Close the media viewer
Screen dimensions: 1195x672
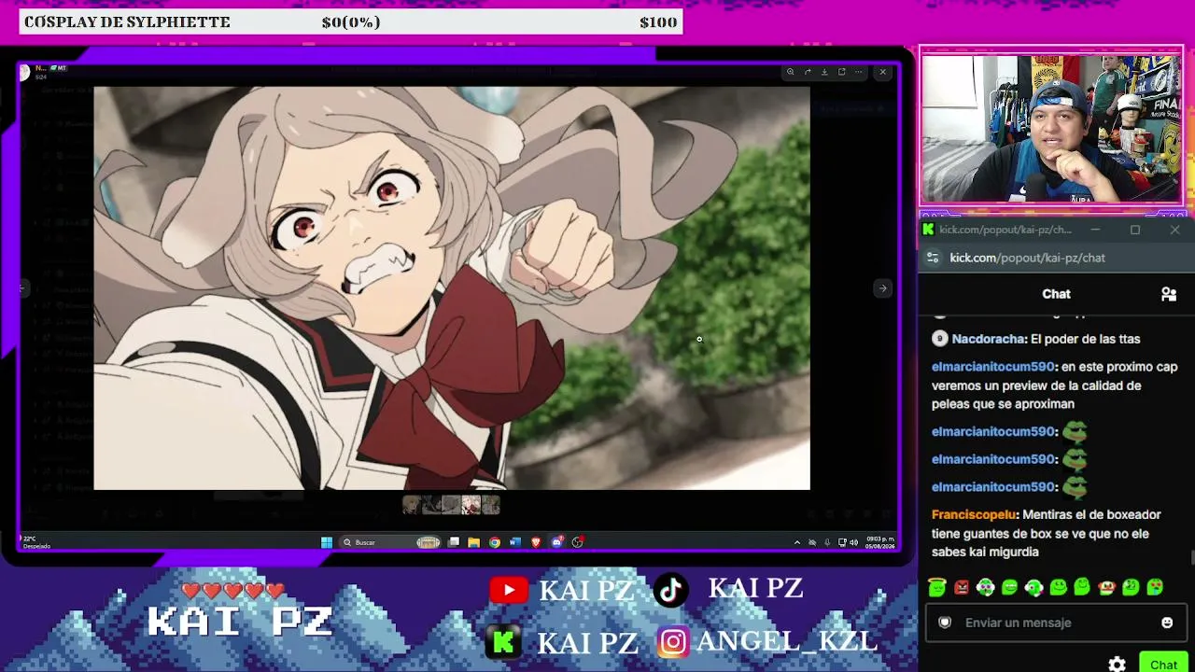click(882, 72)
